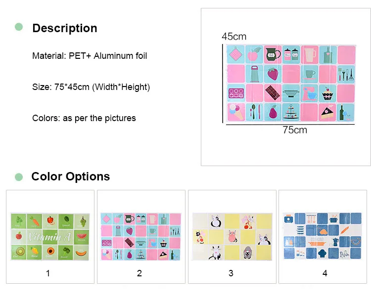The width and height of the screenshot is (371, 305).
Task: Click the ice cream cone tile
Action: click(236, 112)
